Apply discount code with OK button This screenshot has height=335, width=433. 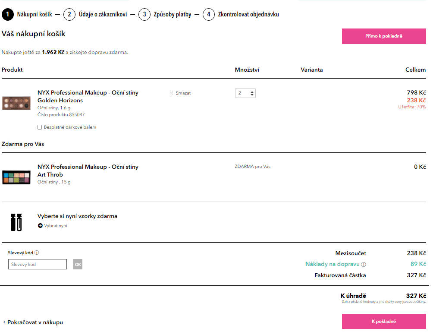(78, 264)
